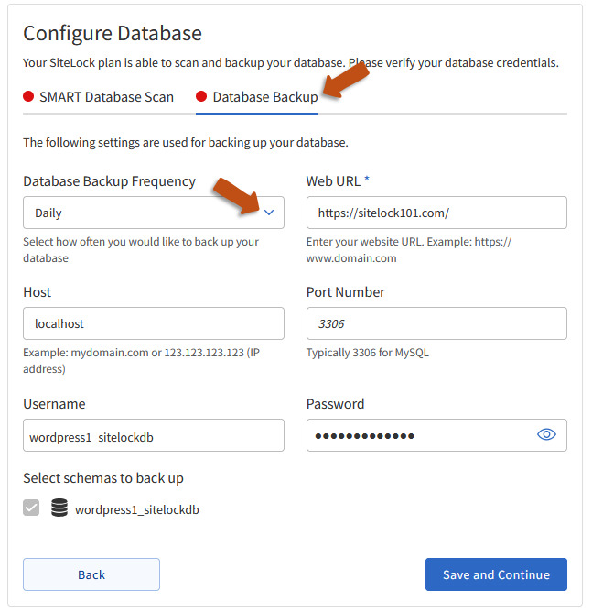The height and width of the screenshot is (612, 592).
Task: Toggle the wordpress1_sitelockdb schema checkbox
Action: (31, 508)
